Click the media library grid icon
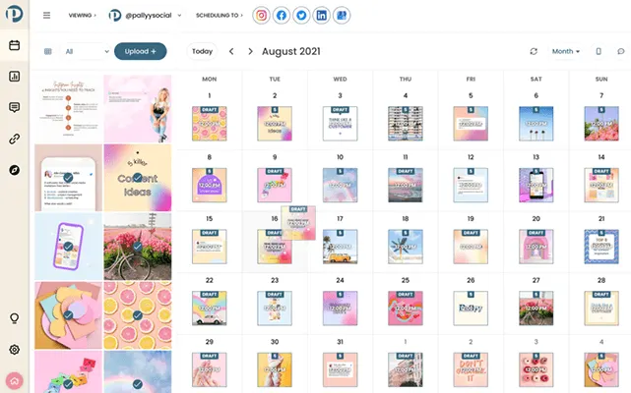The width and height of the screenshot is (631, 393). [x=48, y=51]
